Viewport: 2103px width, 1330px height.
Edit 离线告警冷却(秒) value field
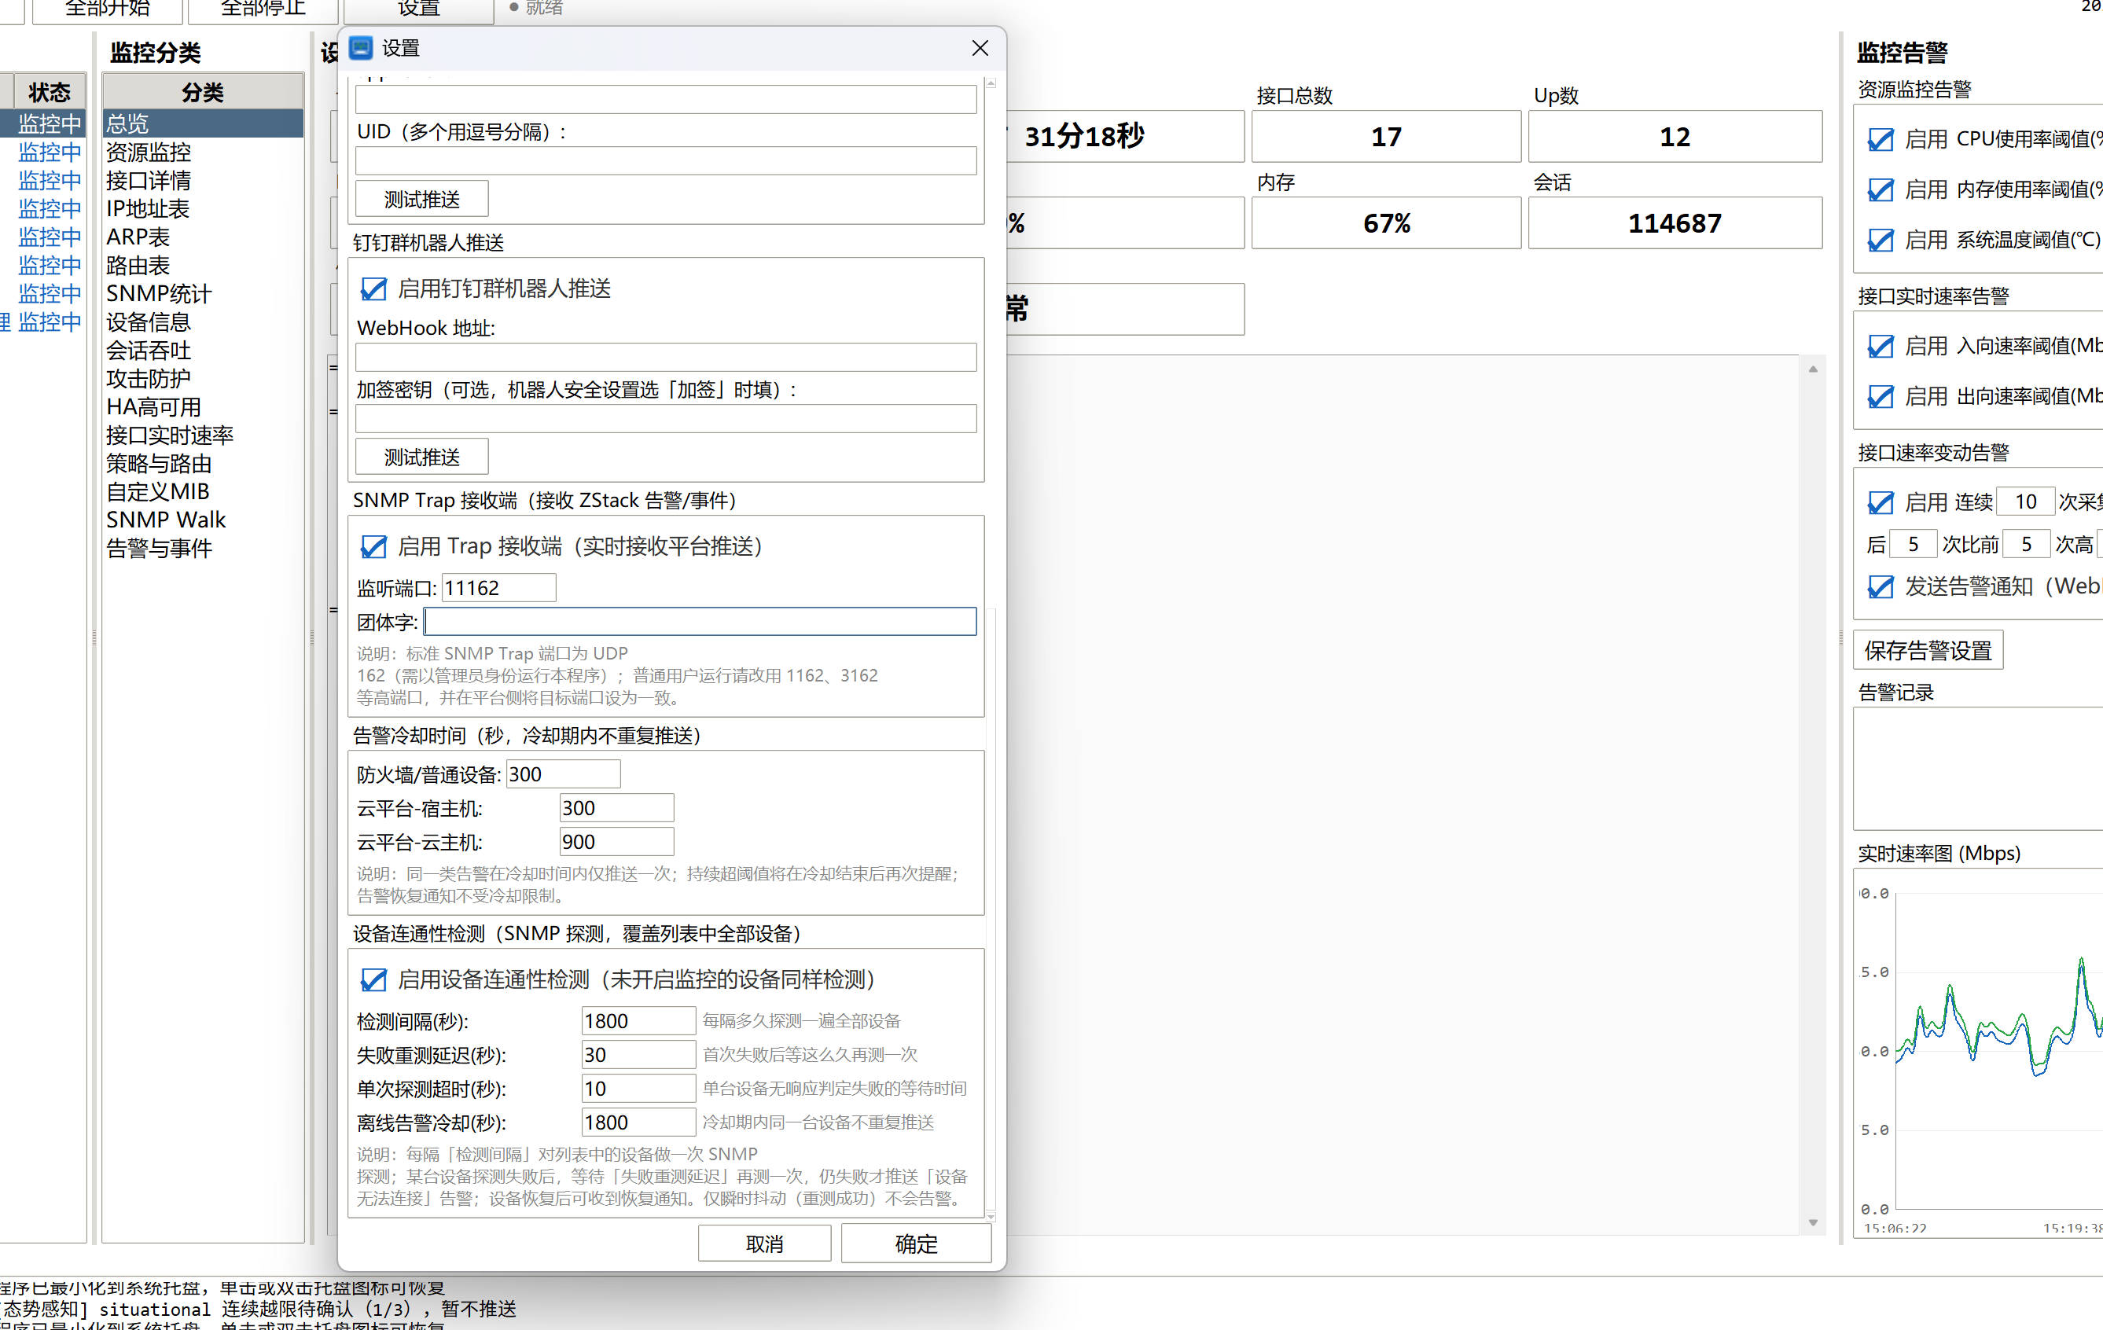click(638, 1122)
